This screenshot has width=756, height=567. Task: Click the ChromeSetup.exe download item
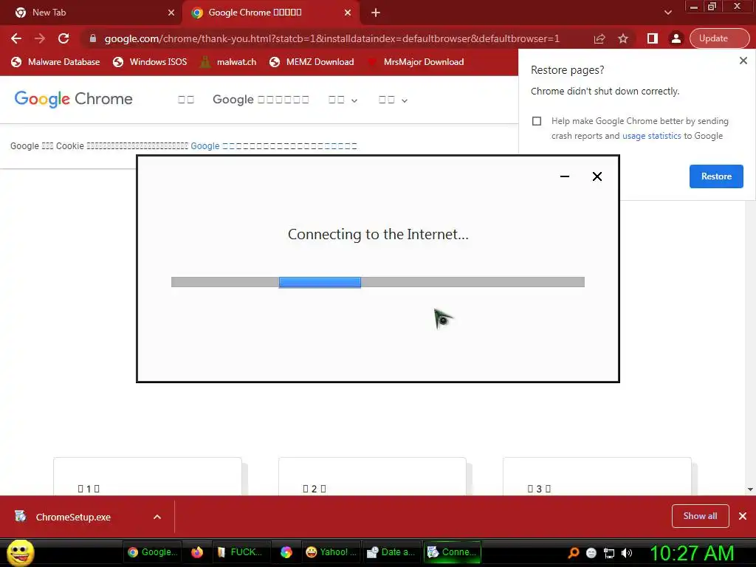click(72, 517)
